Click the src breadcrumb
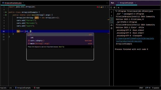 (x=11, y=88)
